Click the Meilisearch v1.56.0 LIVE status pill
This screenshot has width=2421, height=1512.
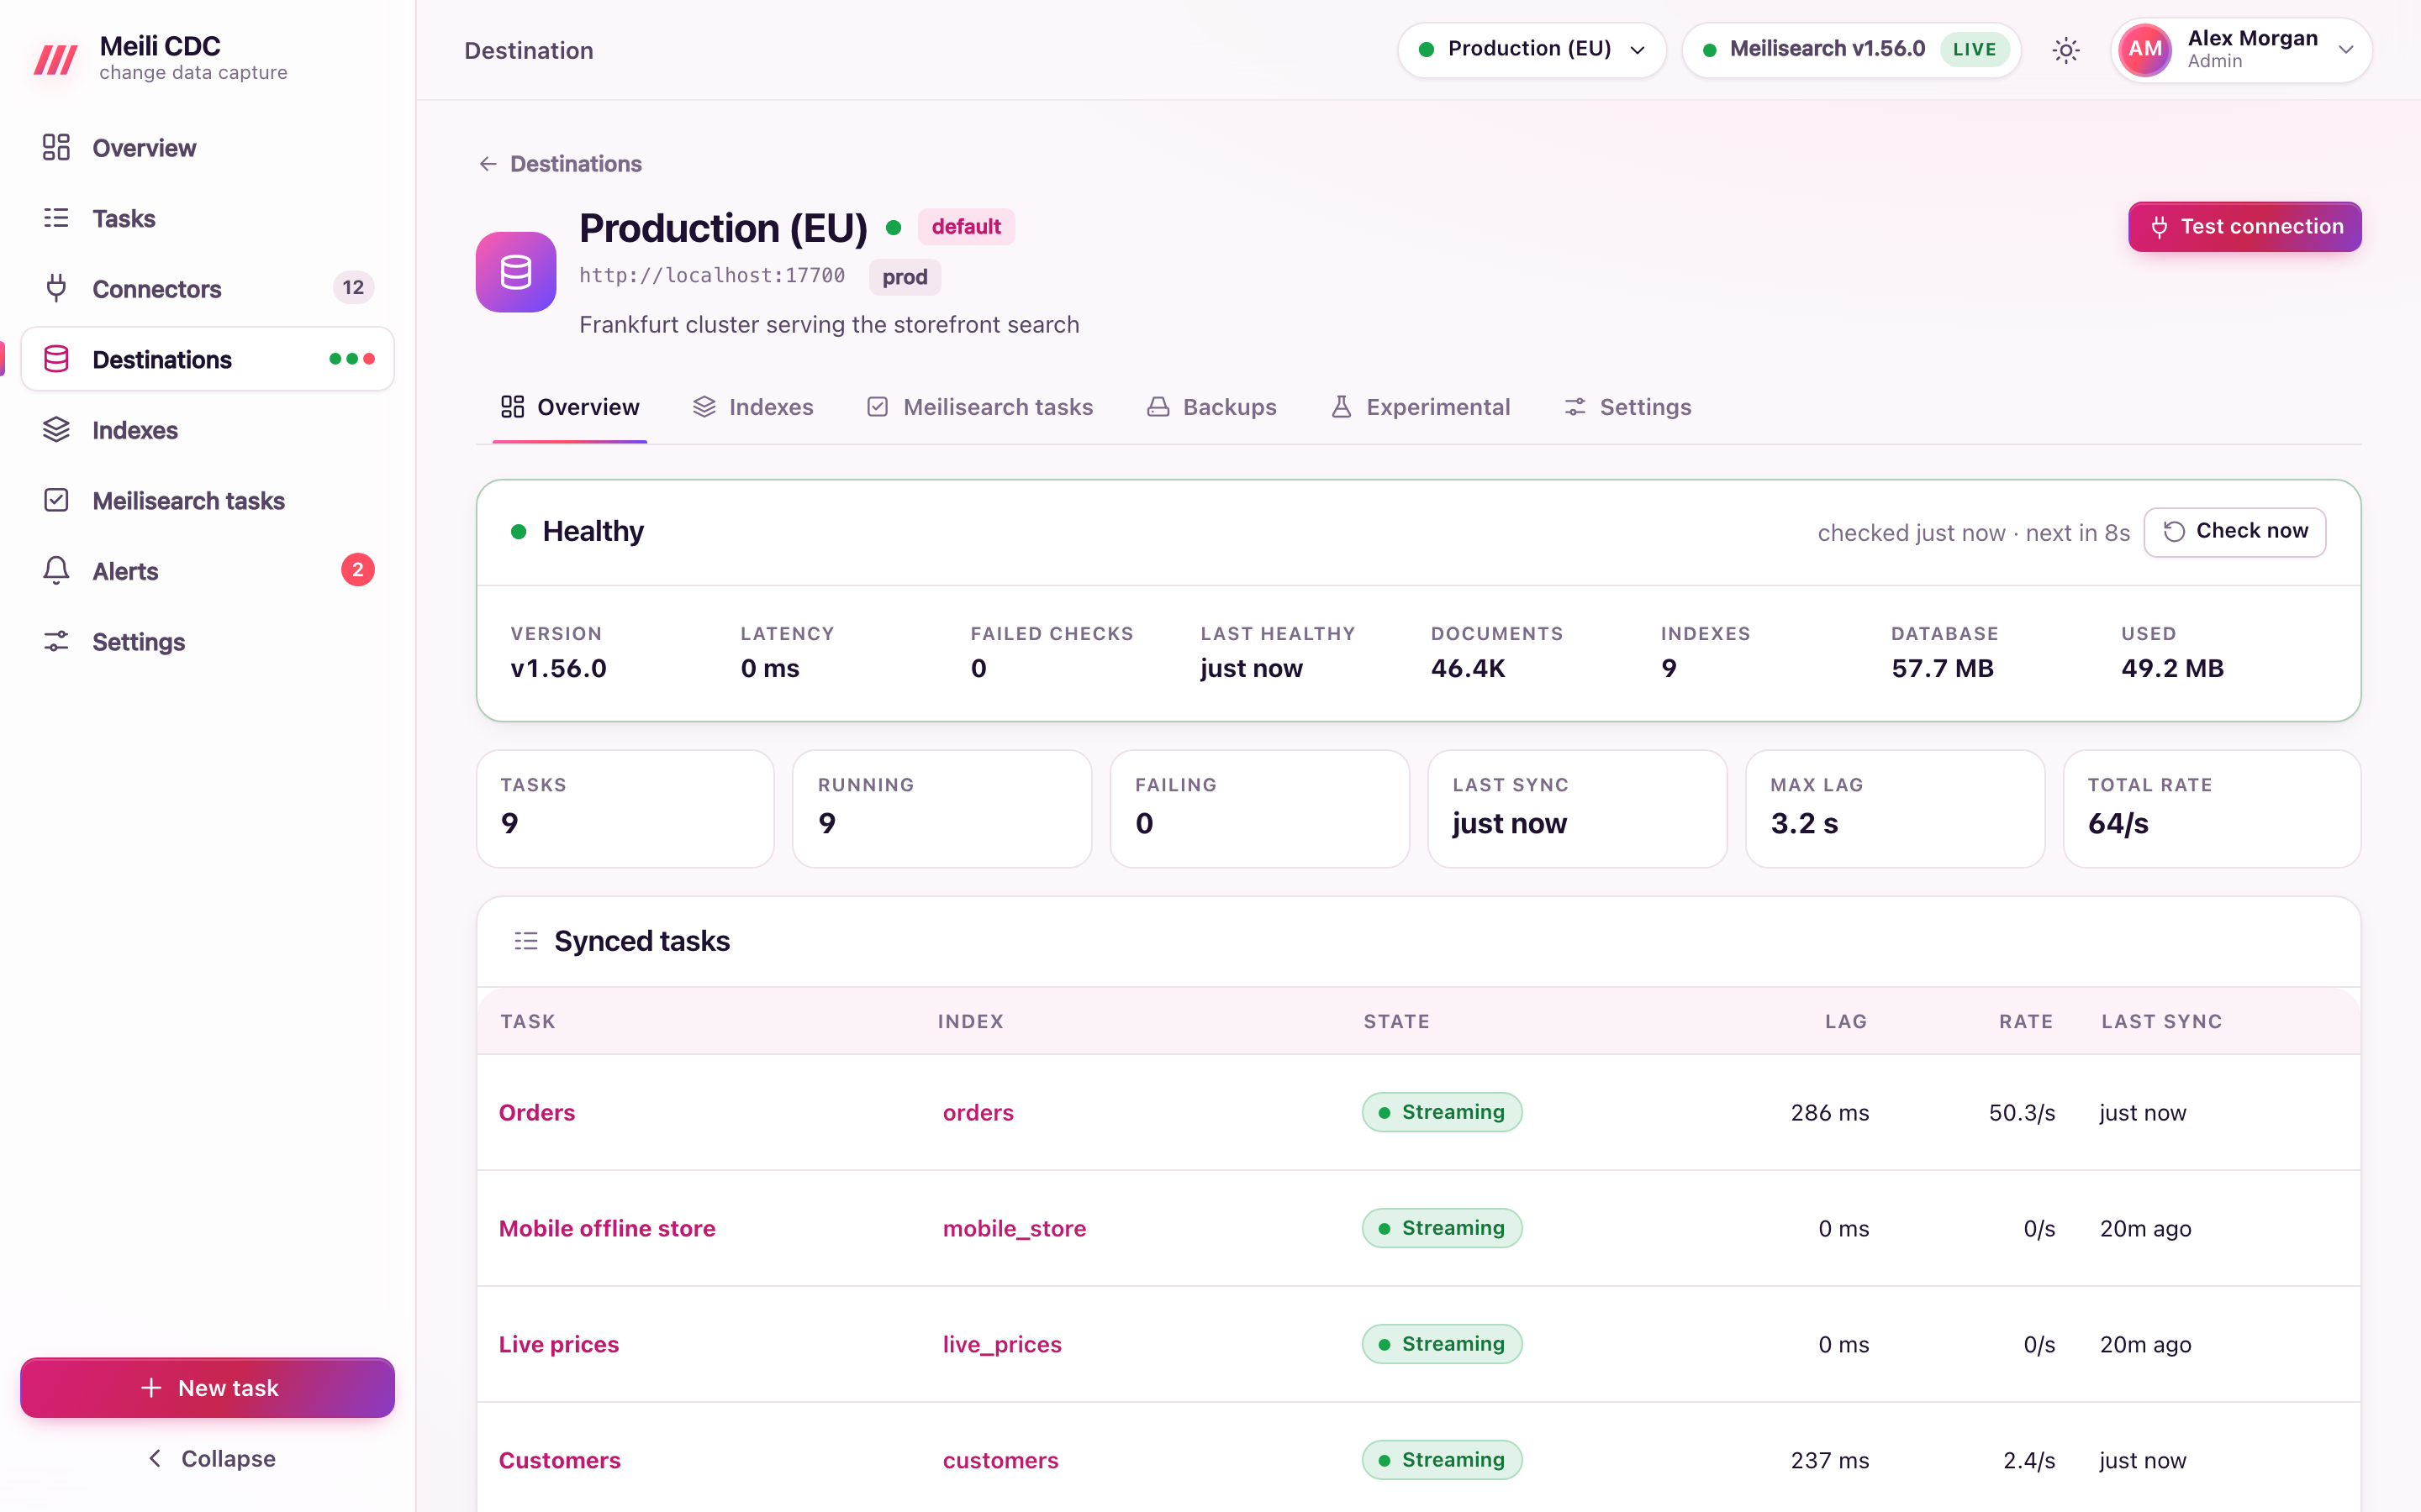point(1852,50)
